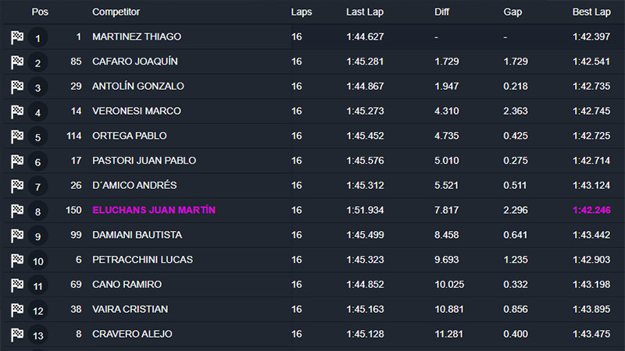Screen dimensions: 625x351
Task: Click the Gap column header
Action: pyautogui.click(x=513, y=12)
